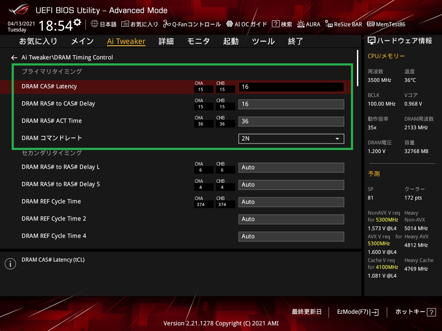The width and height of the screenshot is (442, 331).
Task: Select DRAM REF Cycle Time 2 label
Action: 54,219
